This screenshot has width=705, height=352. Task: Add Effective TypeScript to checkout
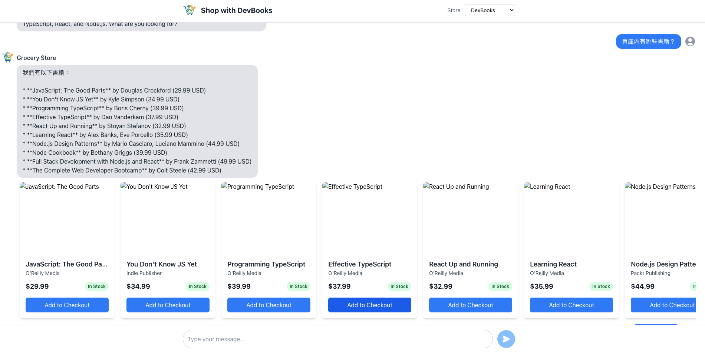coord(370,305)
